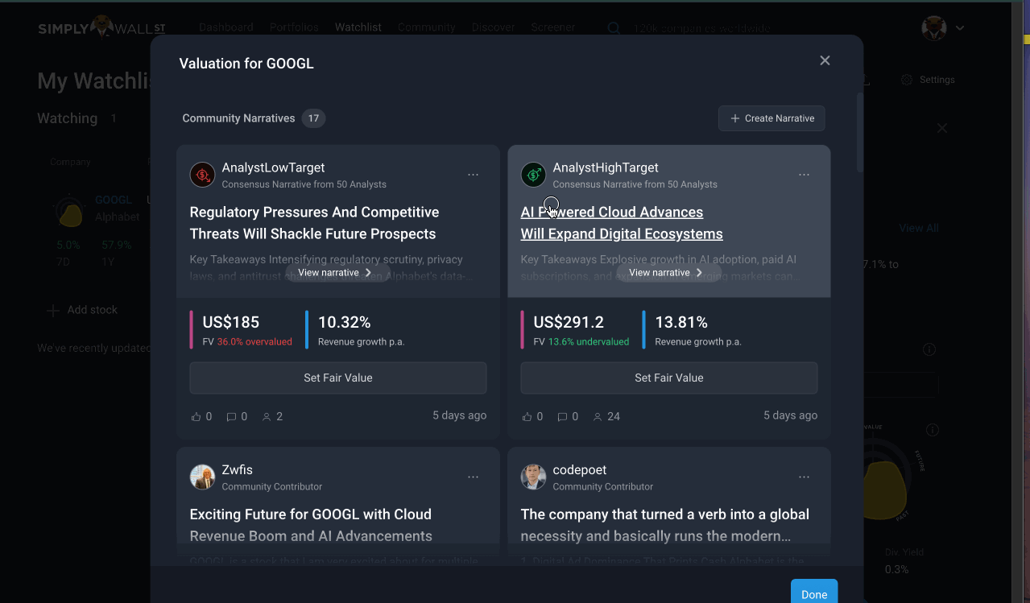1030x603 pixels.
Task: Open Portfolios in top navigation
Action: pos(294,27)
